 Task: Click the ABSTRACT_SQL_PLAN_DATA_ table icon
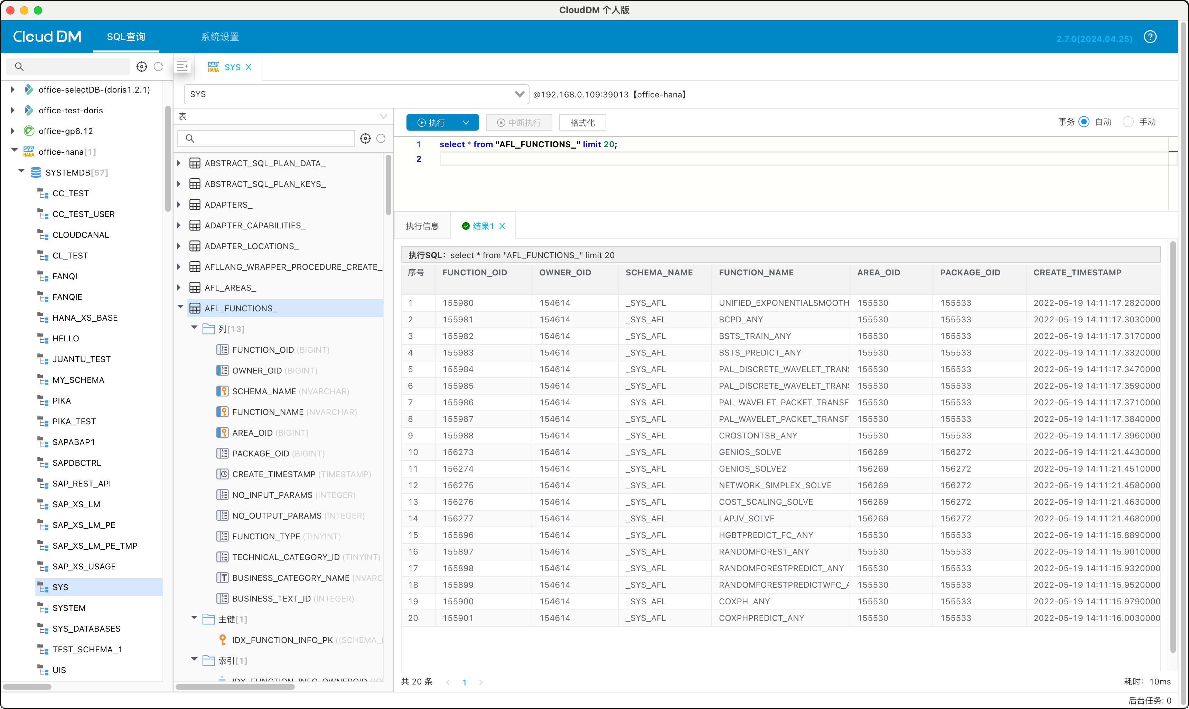pos(195,163)
